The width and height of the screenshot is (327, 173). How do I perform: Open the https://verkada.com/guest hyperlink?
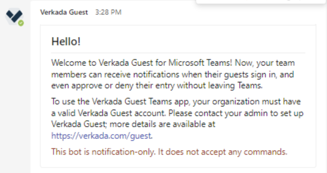pos(101,136)
